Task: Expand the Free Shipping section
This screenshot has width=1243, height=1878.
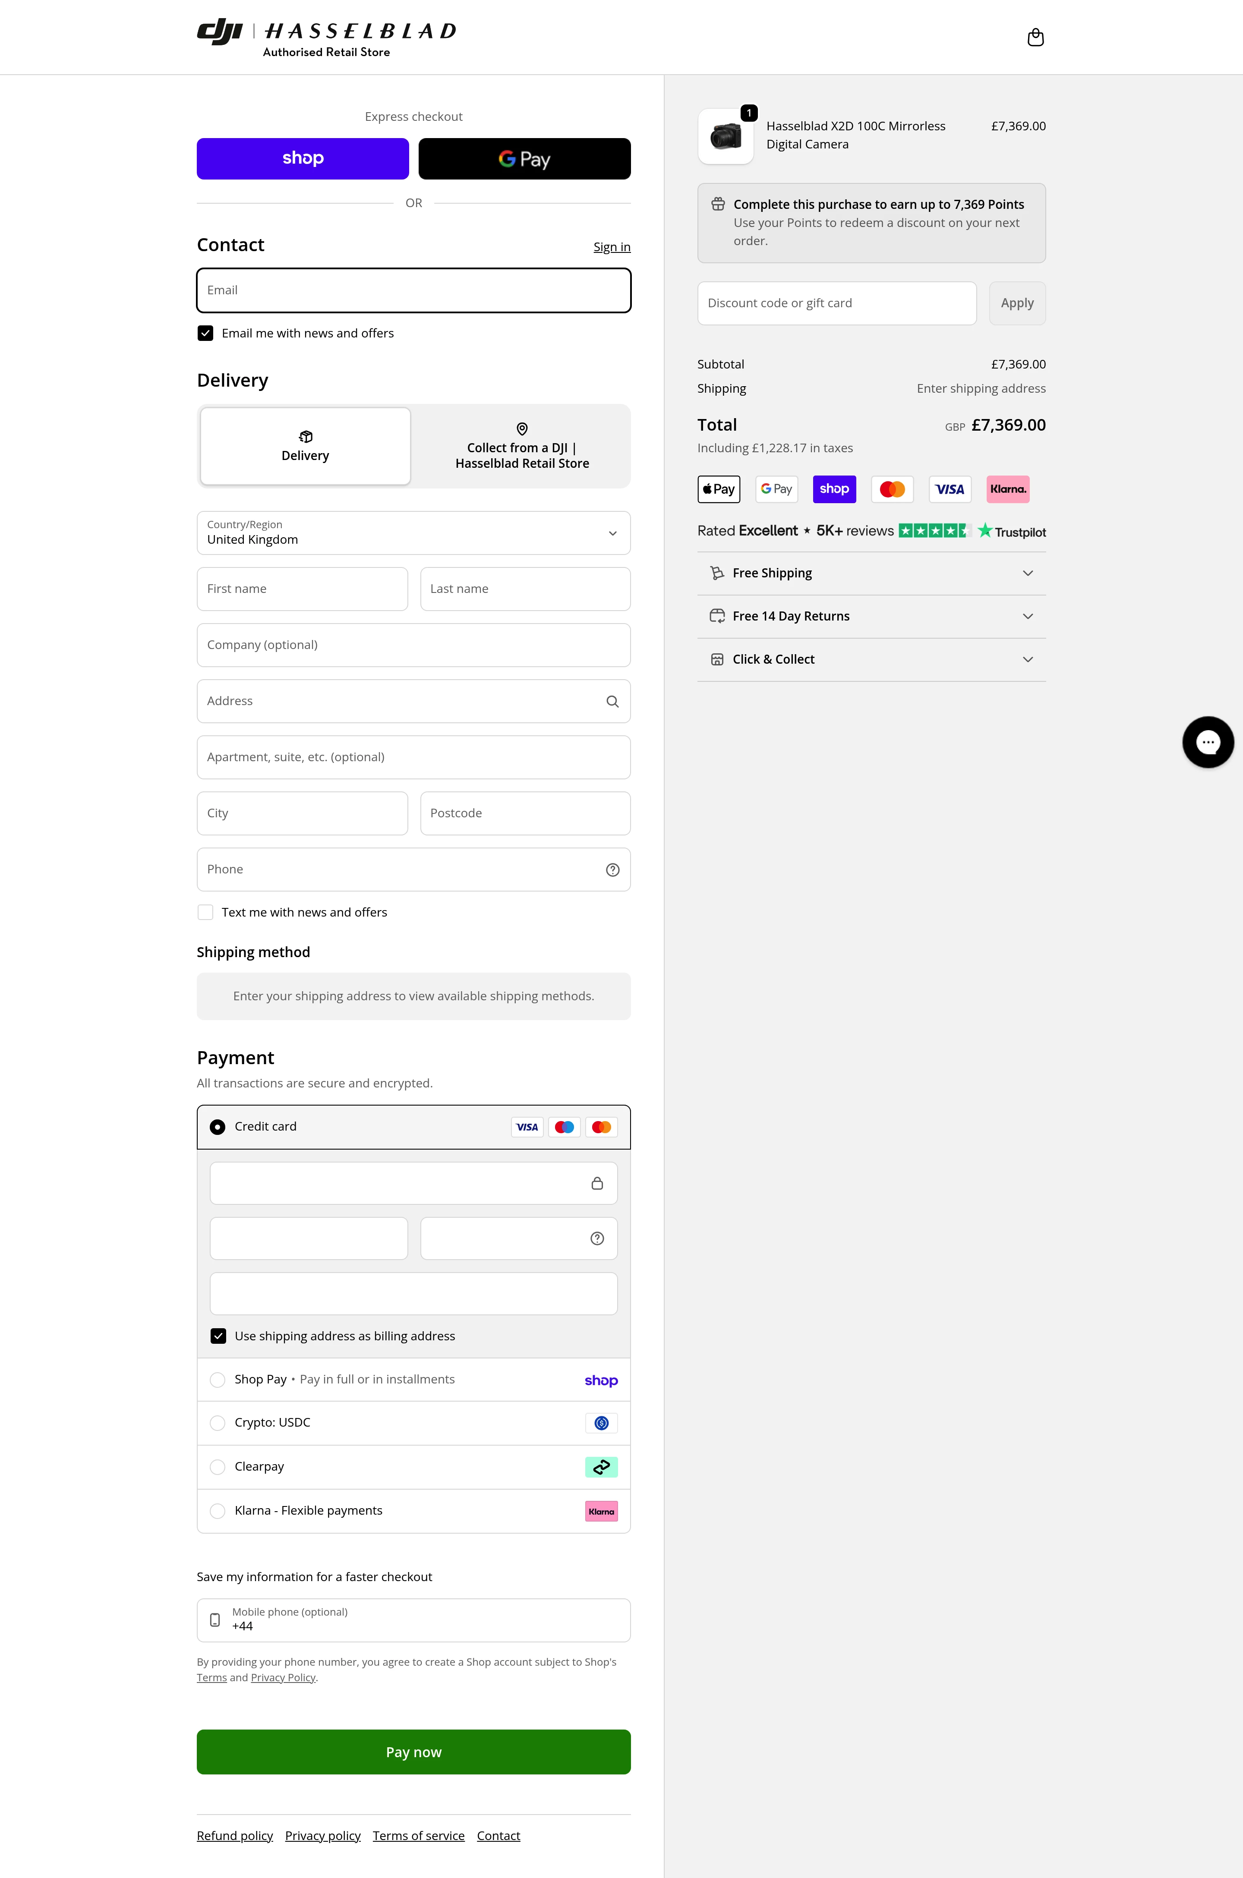Action: point(871,573)
